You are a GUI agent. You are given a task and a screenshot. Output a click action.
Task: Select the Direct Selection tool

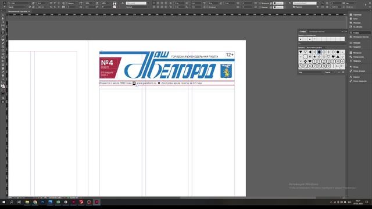coord(3,18)
